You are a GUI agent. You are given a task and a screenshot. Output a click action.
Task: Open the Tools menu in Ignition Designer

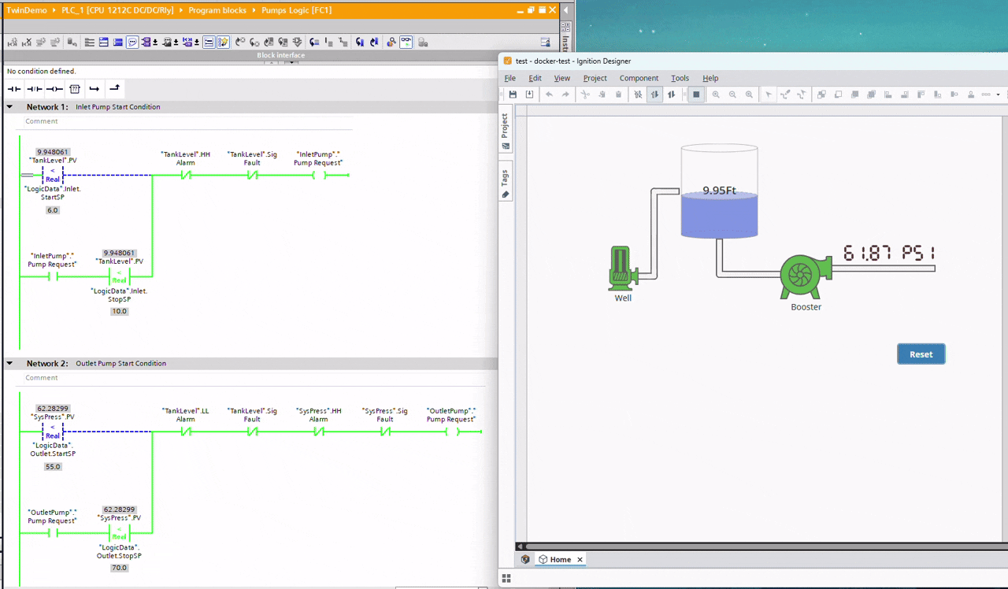pyautogui.click(x=680, y=78)
